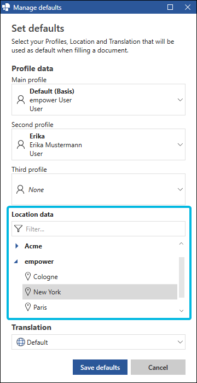This screenshot has height=383, width=197.
Task: Click the location list scrollbar thumb
Action: click(x=181, y=277)
